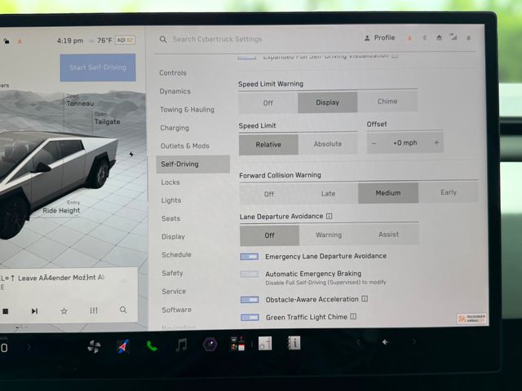Open Safety settings menu

point(172,273)
